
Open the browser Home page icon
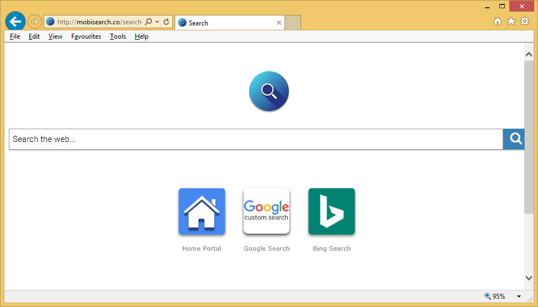tap(497, 22)
